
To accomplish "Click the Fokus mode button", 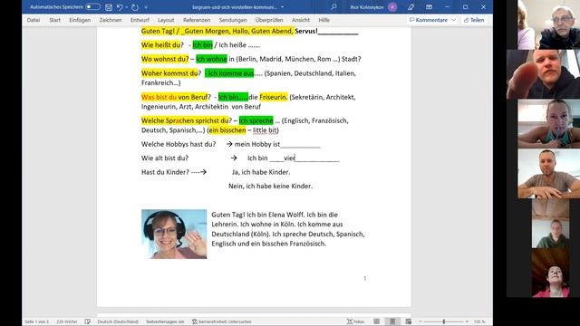I will pyautogui.click(x=355, y=321).
